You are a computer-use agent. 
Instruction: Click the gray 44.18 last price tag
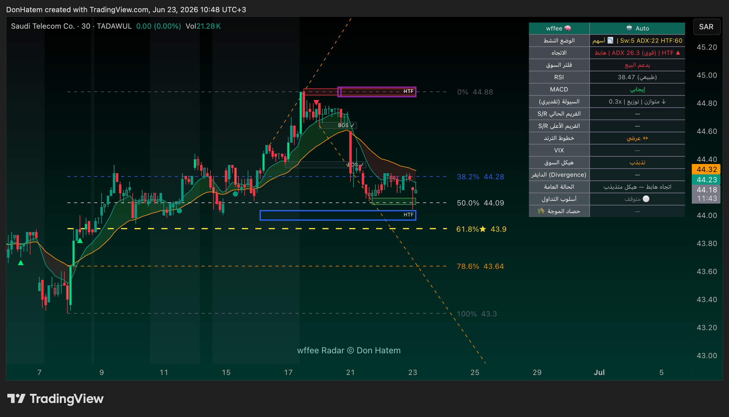pos(706,190)
